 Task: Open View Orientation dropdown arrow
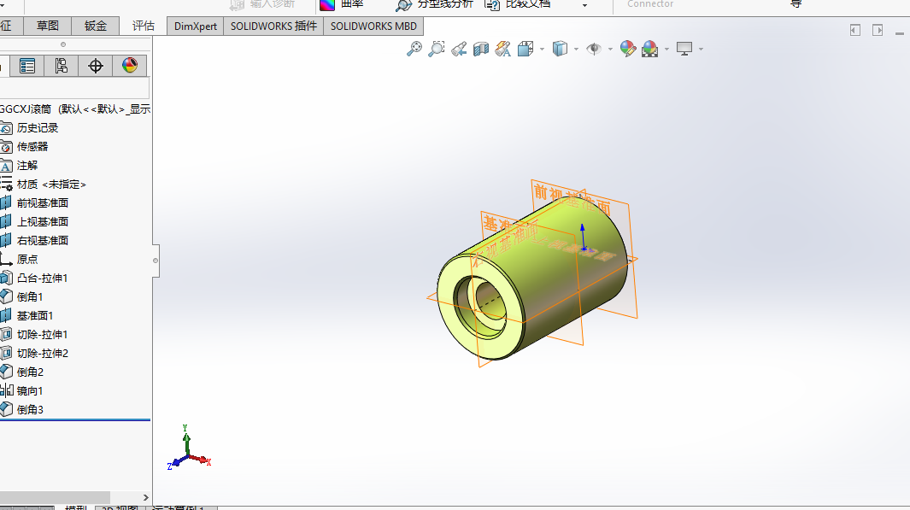tap(542, 50)
